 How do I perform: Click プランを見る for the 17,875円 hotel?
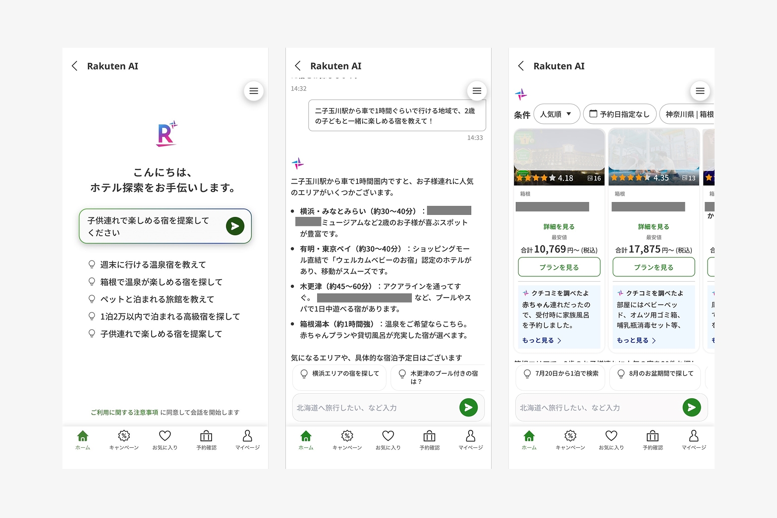coord(654,267)
